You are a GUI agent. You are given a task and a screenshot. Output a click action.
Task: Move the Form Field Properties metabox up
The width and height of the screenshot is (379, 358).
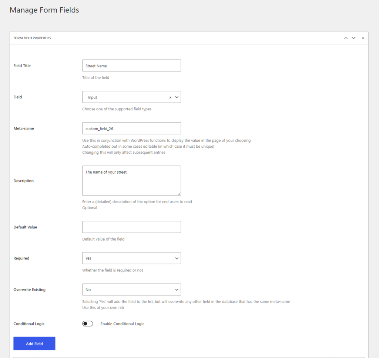pos(346,38)
